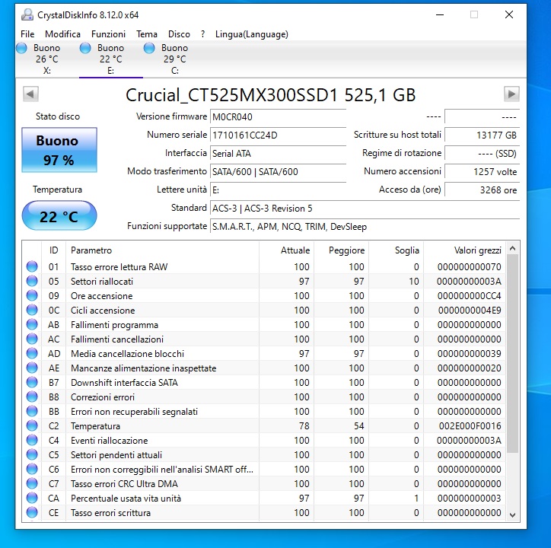
Task: Click the Soglia column header
Action: point(396,250)
